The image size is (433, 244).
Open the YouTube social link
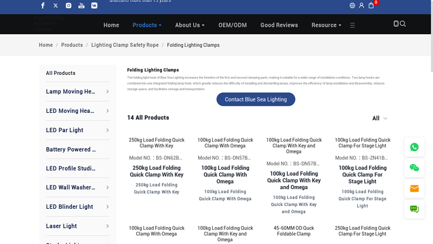[x=81, y=5]
